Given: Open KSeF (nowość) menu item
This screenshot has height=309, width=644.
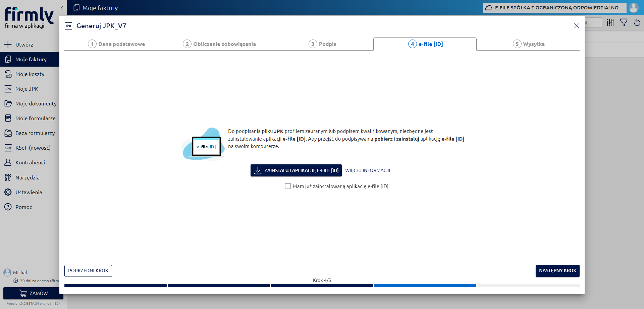Looking at the screenshot, I should [x=30, y=148].
